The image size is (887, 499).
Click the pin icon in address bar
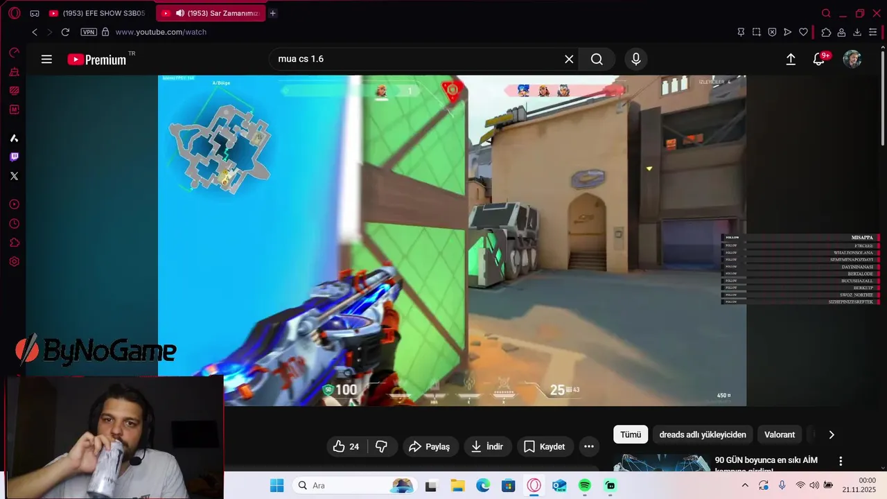(x=741, y=32)
